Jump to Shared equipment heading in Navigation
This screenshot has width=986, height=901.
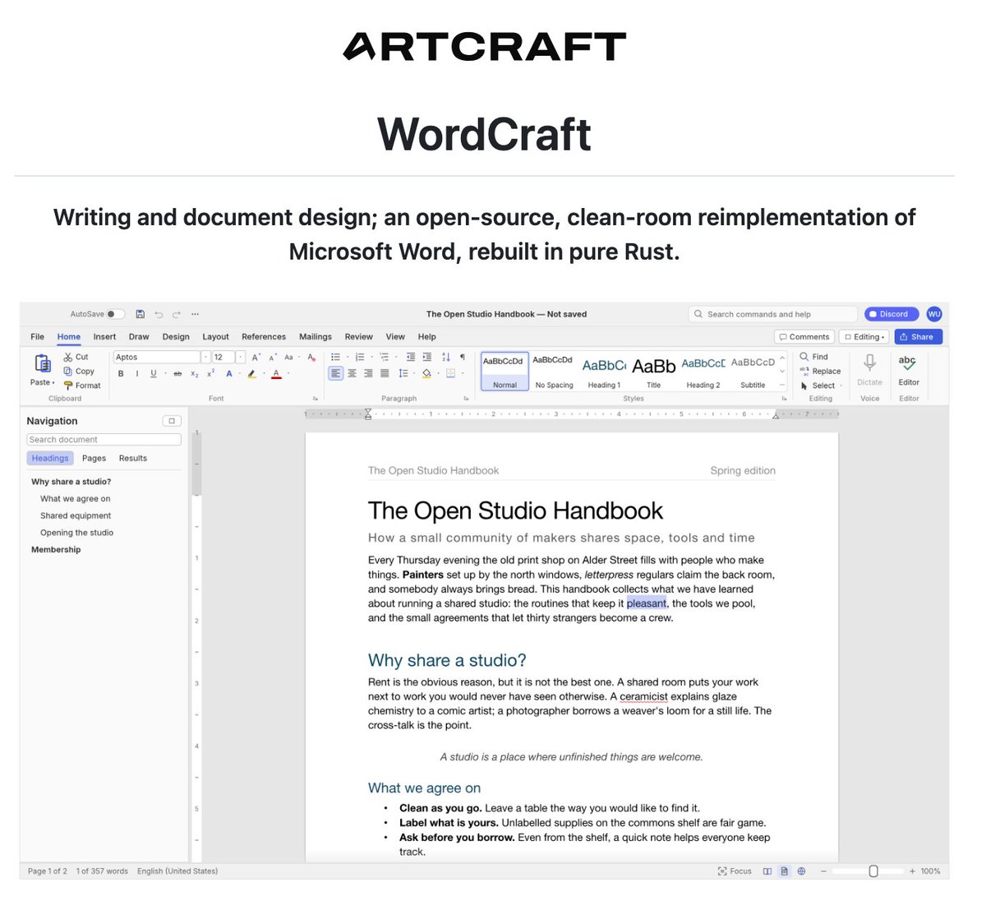coord(76,516)
